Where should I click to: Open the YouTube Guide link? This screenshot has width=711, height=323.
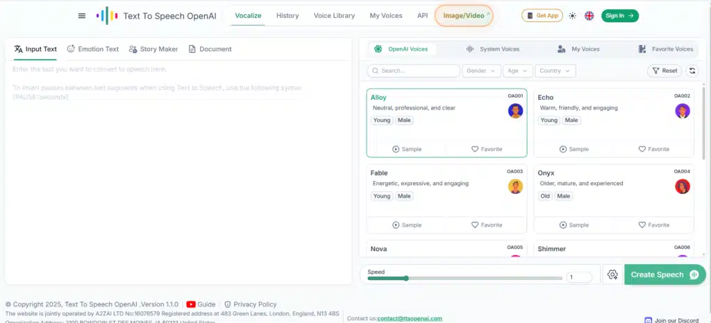(201, 304)
